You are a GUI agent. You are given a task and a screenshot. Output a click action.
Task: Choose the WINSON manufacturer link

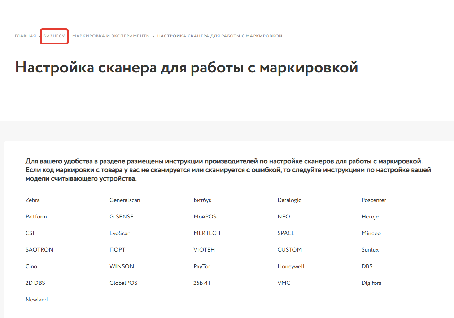122,266
